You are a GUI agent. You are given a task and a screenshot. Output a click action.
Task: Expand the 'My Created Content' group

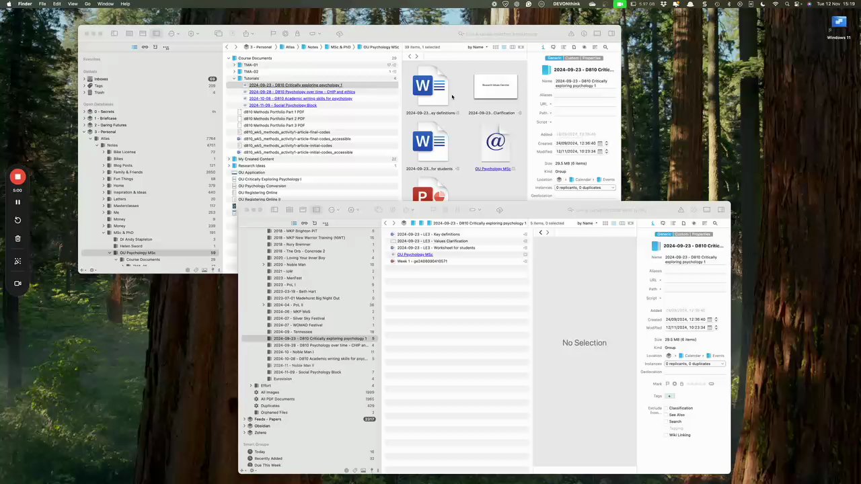point(229,159)
